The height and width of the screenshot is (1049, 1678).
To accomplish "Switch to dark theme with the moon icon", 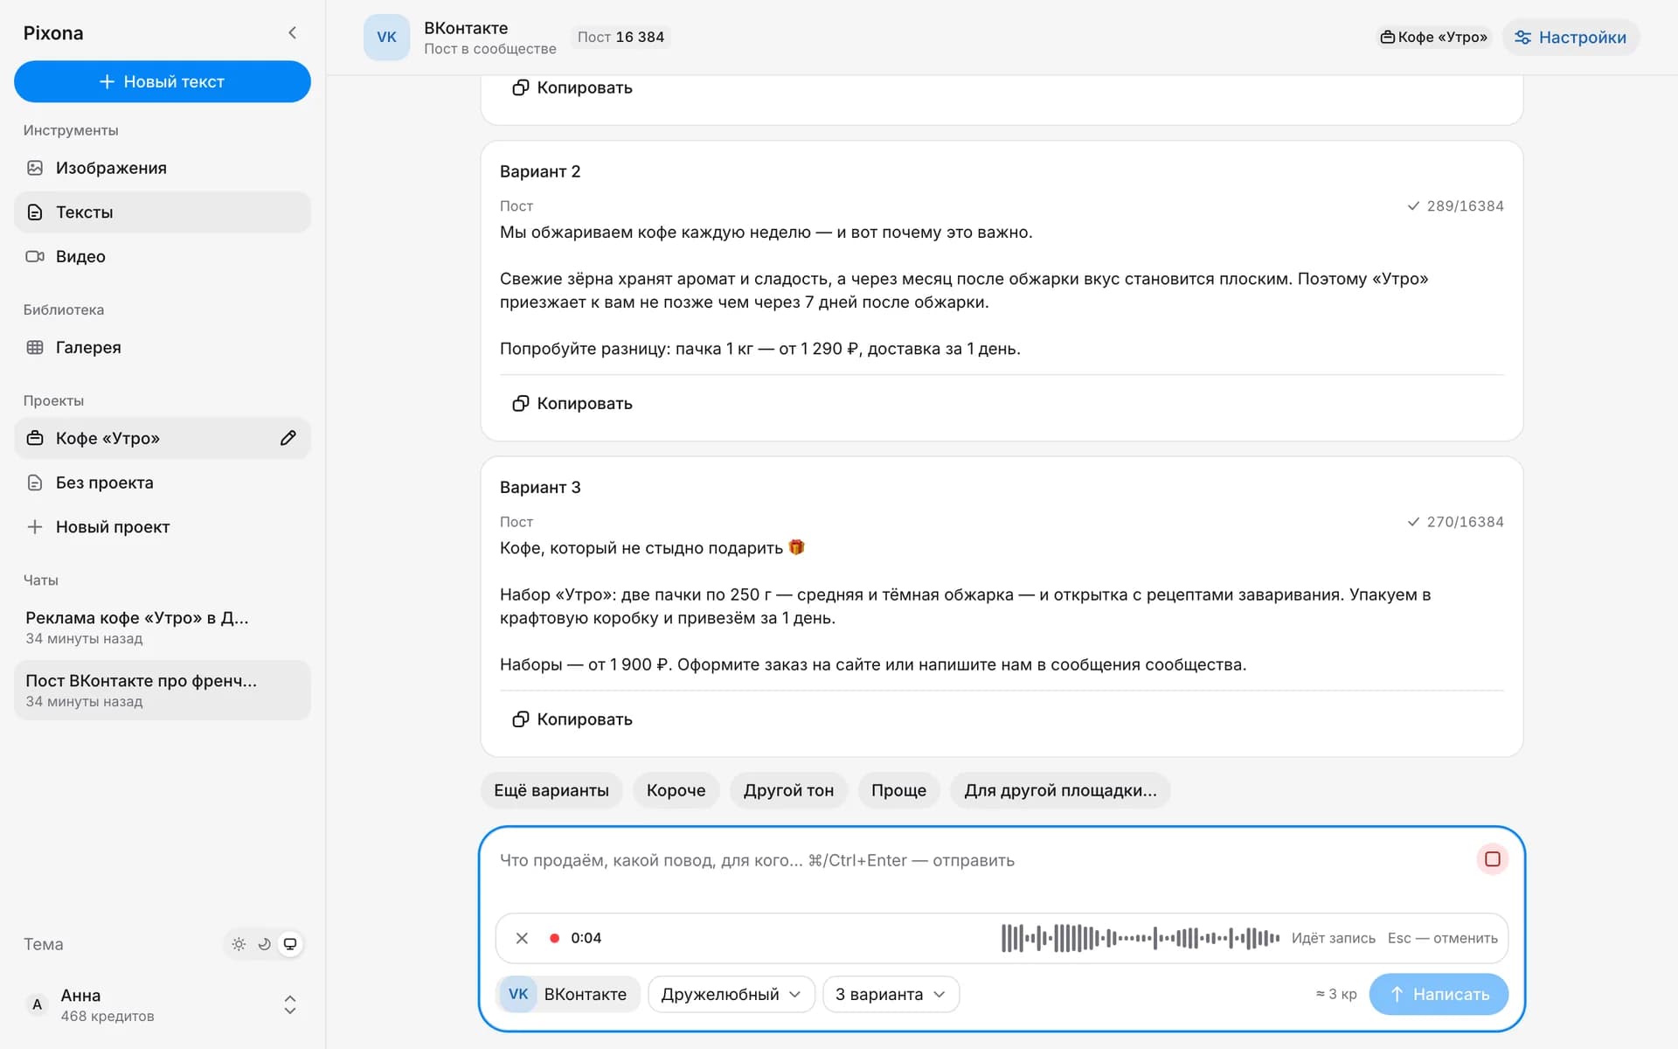I will coord(264,944).
